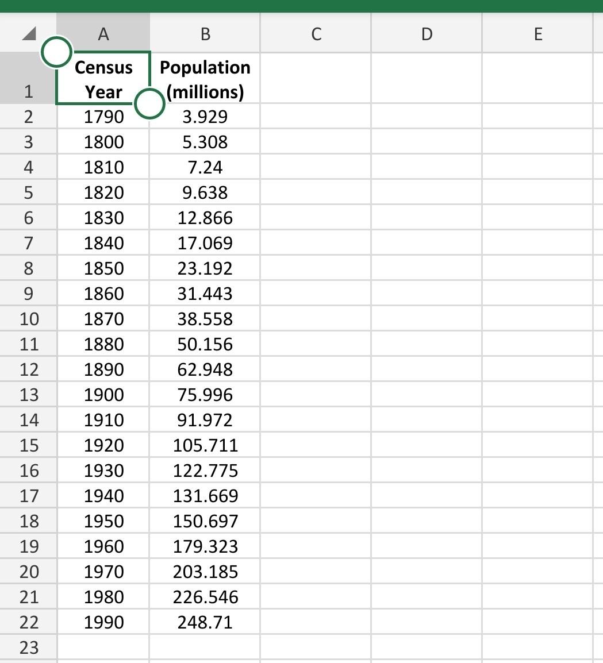
Task: Click cell containing 1800
Action: 103,142
